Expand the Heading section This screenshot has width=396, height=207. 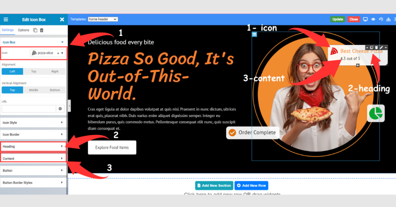click(33, 146)
